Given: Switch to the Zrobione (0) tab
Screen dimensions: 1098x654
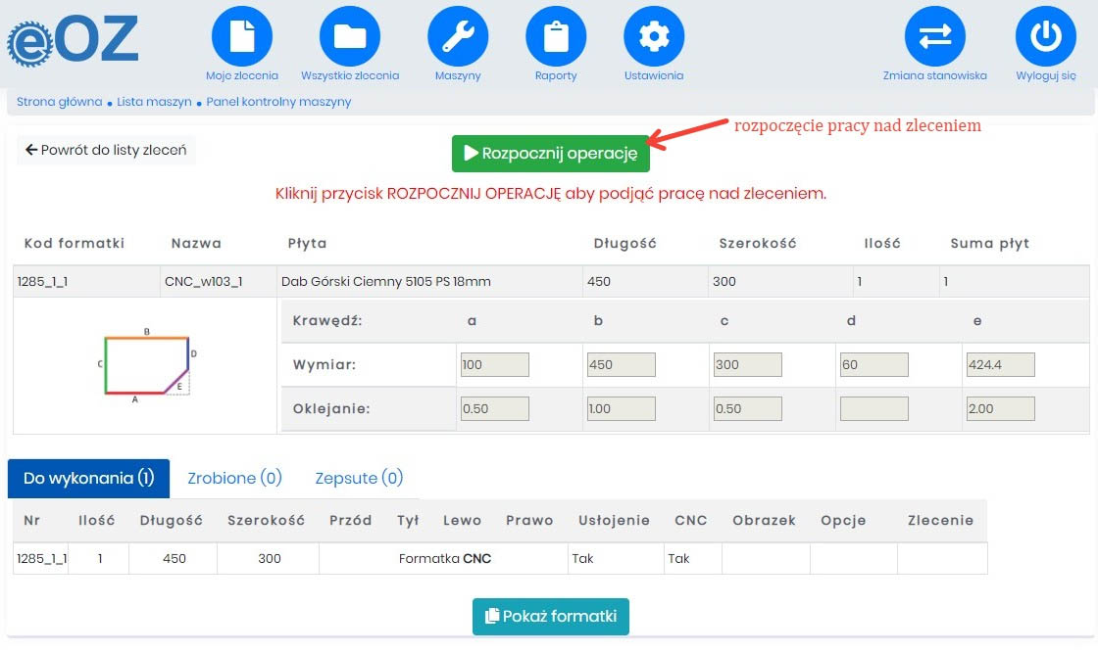Looking at the screenshot, I should pyautogui.click(x=234, y=478).
